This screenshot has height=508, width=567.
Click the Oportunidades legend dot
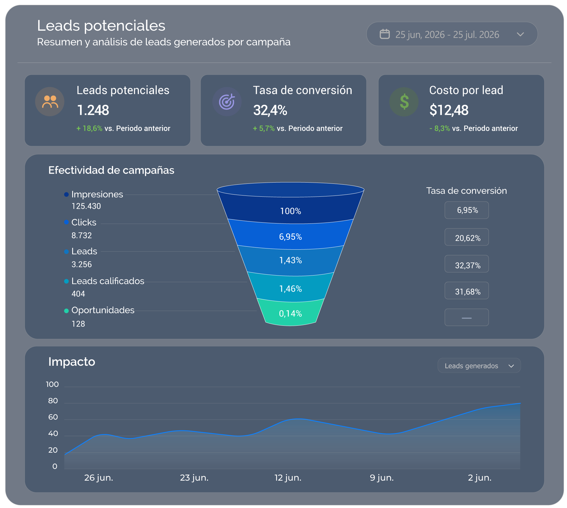[66, 311]
